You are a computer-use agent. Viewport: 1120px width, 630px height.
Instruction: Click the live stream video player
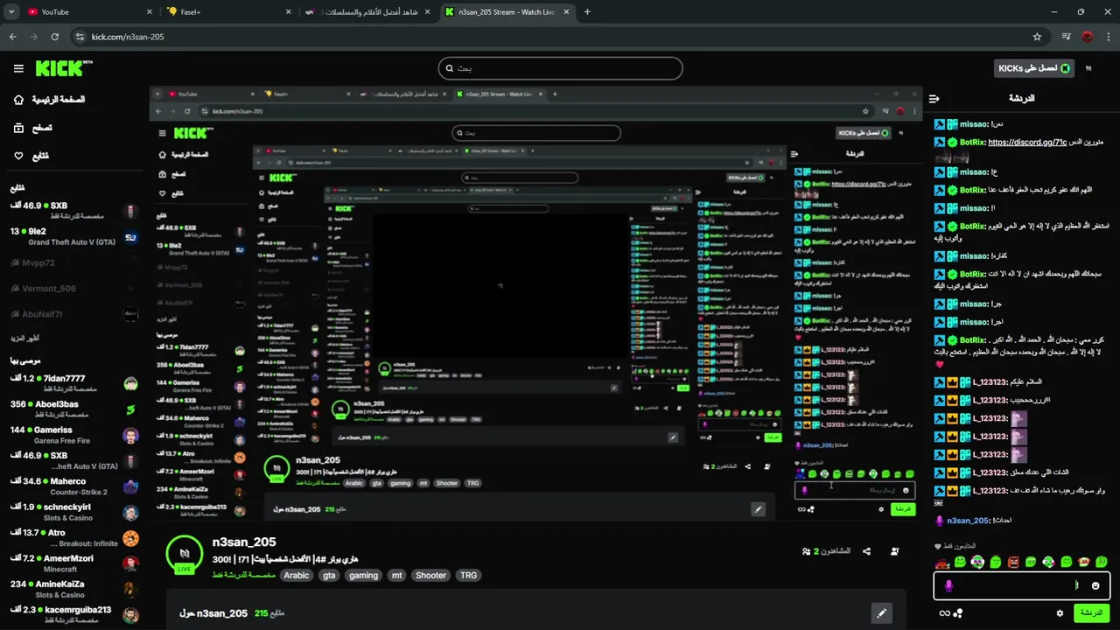535,304
